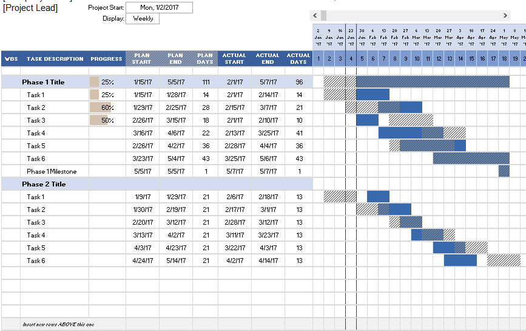
Task: Click plan start cell 4/24/17
Action: 143,261
